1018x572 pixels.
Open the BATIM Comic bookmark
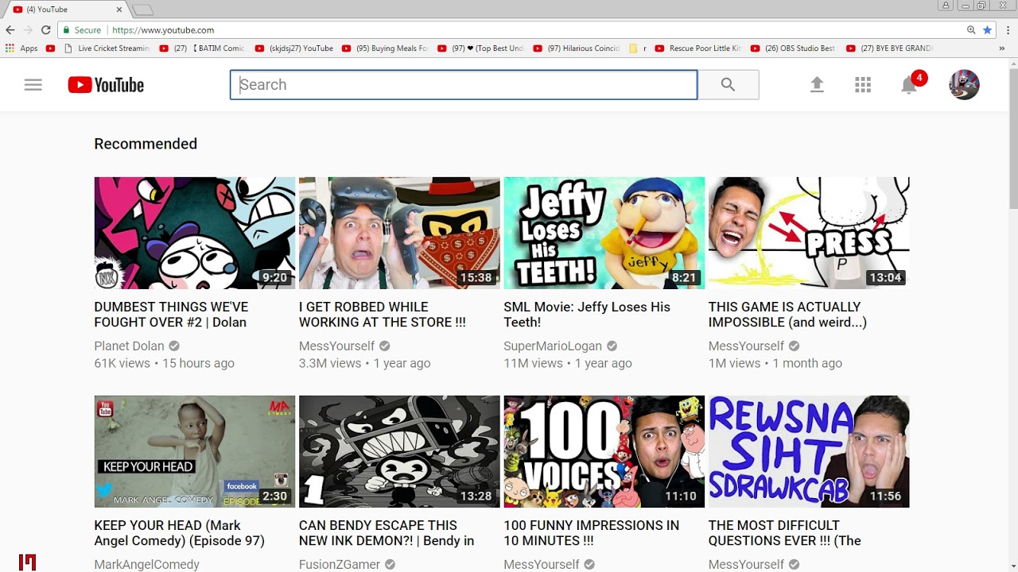pos(202,48)
